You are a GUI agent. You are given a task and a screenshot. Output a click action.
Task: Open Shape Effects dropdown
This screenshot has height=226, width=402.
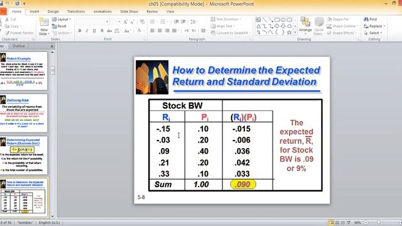(x=342, y=33)
